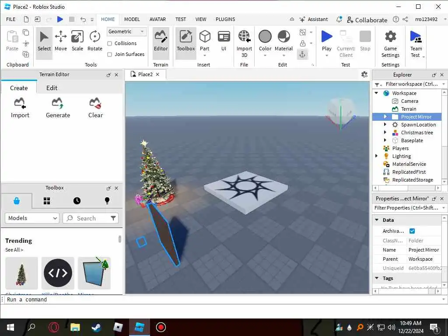448x336 pixels.
Task: Switch to Terrain Editor Edit tab
Action: (52, 88)
